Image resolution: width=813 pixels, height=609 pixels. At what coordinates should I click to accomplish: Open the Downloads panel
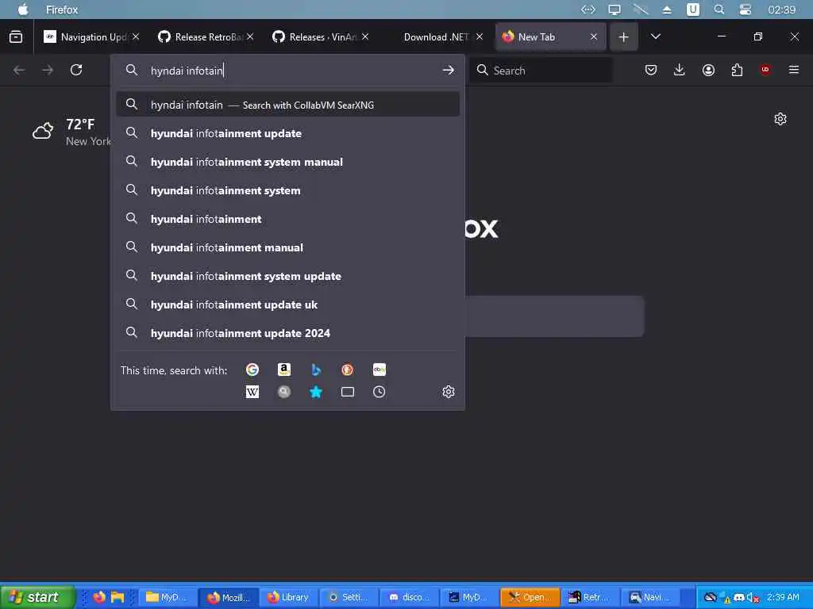click(x=680, y=70)
